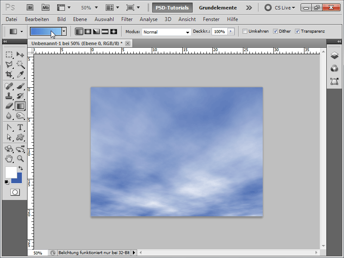Switch to PSD-Tutorials workspace
344x258 pixels.
pos(172,8)
